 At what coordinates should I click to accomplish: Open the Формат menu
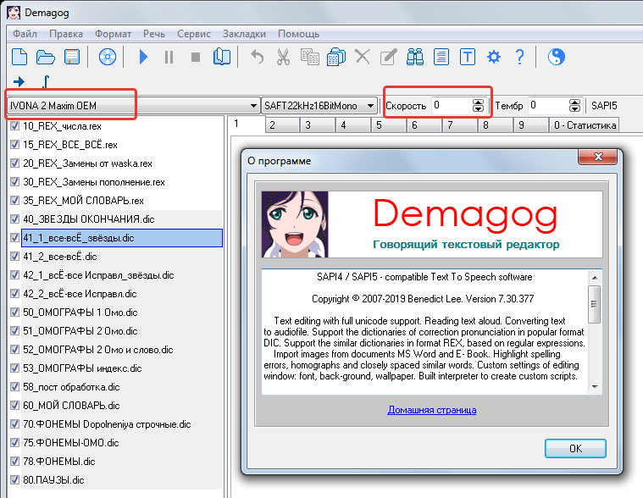point(113,34)
